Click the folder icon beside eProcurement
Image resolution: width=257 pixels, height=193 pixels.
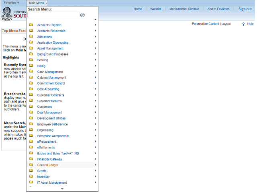coord(31,141)
